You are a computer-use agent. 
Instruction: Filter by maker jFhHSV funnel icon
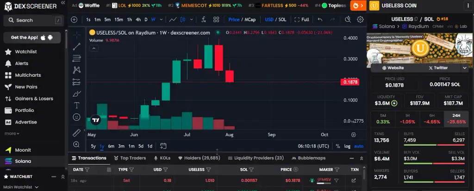point(336,180)
